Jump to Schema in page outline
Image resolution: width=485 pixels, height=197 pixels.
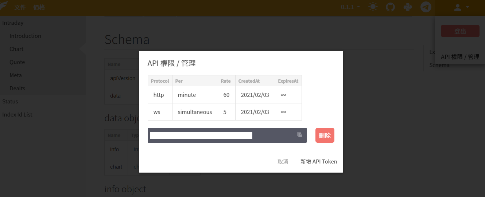pyautogui.click(x=439, y=65)
